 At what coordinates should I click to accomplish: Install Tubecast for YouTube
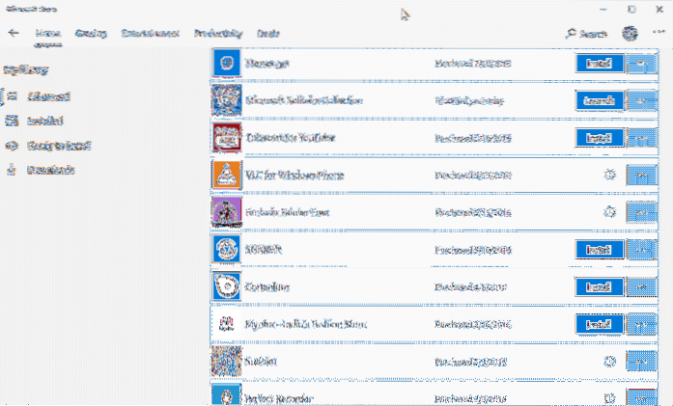click(x=595, y=139)
